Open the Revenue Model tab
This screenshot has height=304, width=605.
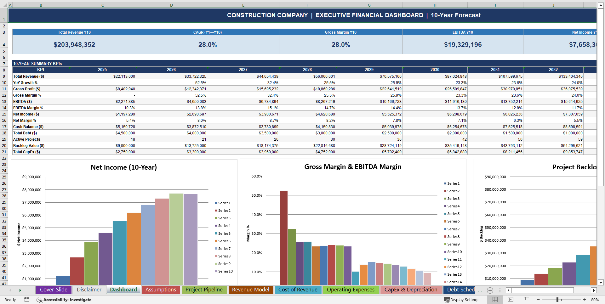click(250, 290)
